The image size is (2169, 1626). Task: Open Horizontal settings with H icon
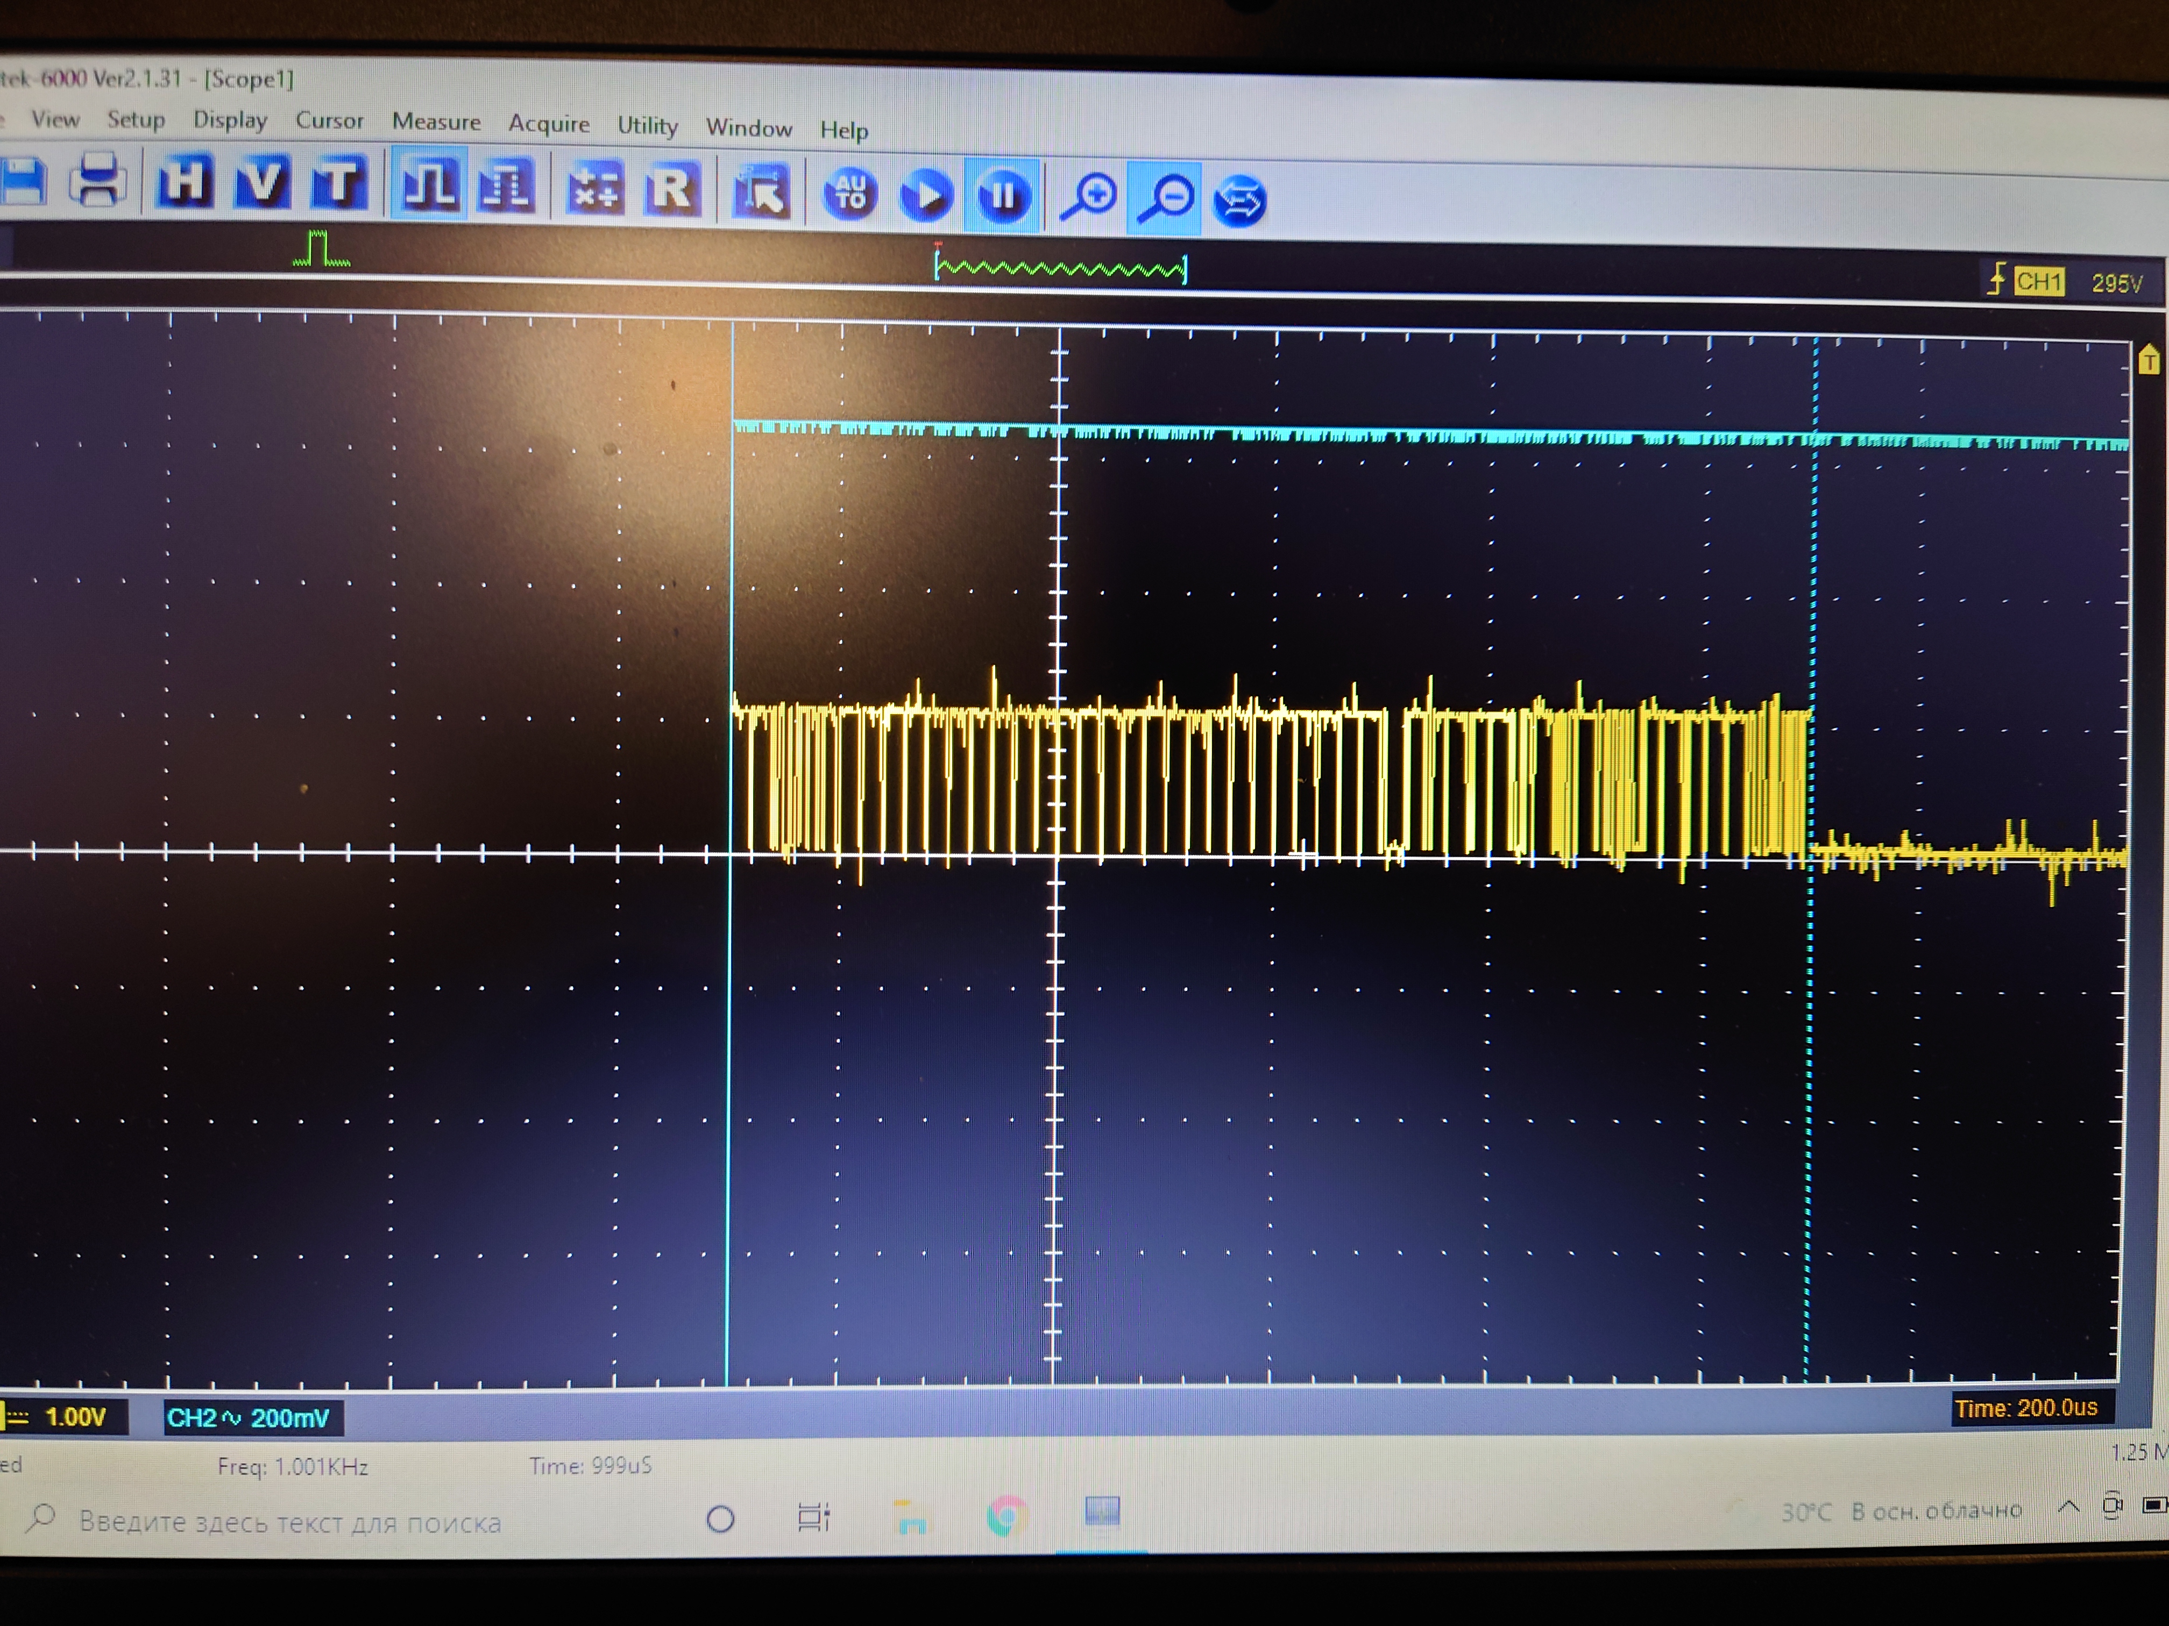click(186, 182)
